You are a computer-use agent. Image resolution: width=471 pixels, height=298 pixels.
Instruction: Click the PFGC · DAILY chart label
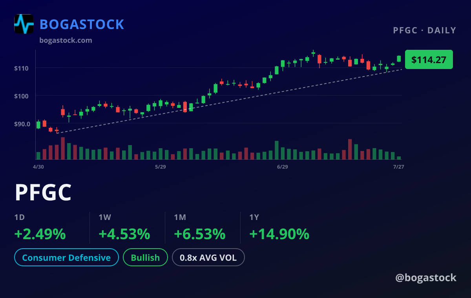[425, 30]
